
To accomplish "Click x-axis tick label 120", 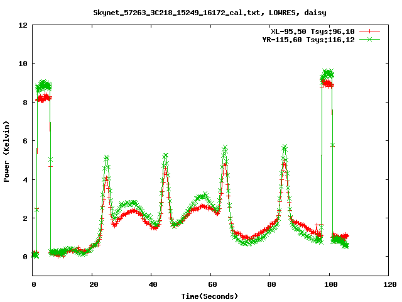I will (x=390, y=284).
